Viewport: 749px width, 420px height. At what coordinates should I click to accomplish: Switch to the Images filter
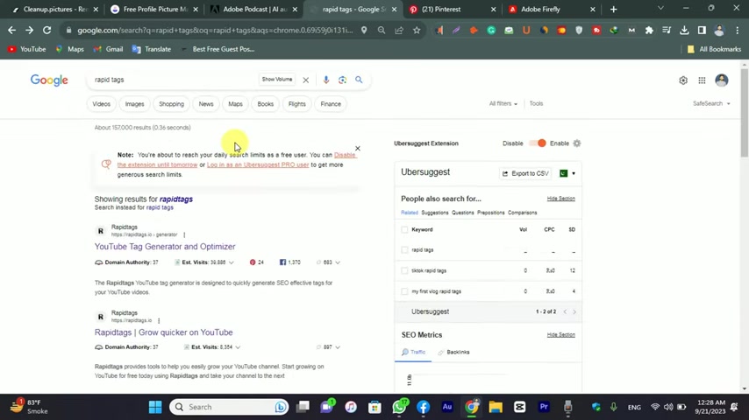(x=135, y=104)
